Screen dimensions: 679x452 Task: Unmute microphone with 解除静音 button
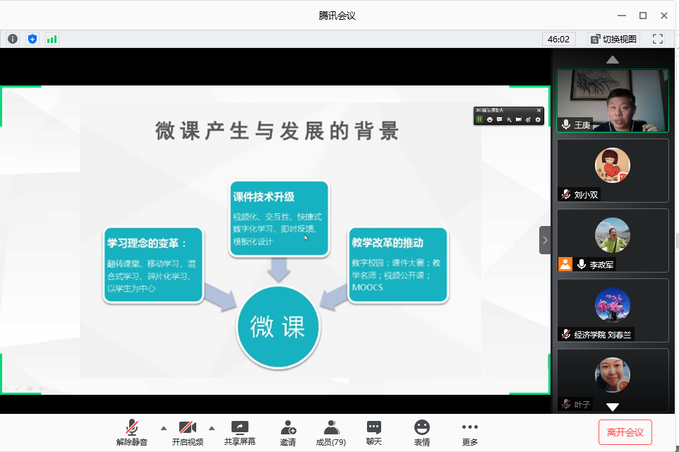(132, 432)
